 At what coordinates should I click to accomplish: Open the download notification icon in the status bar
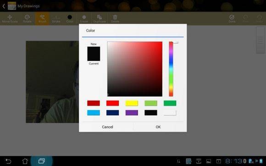pos(199,161)
